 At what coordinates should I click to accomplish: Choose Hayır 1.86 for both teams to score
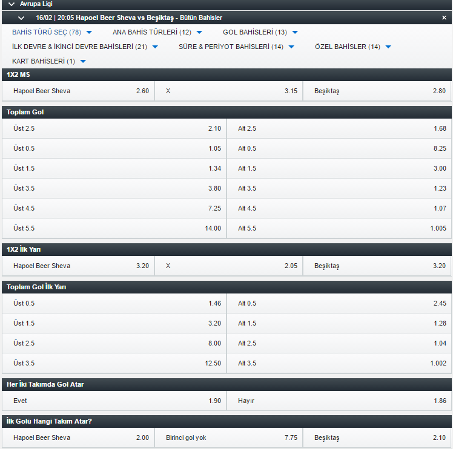point(339,401)
